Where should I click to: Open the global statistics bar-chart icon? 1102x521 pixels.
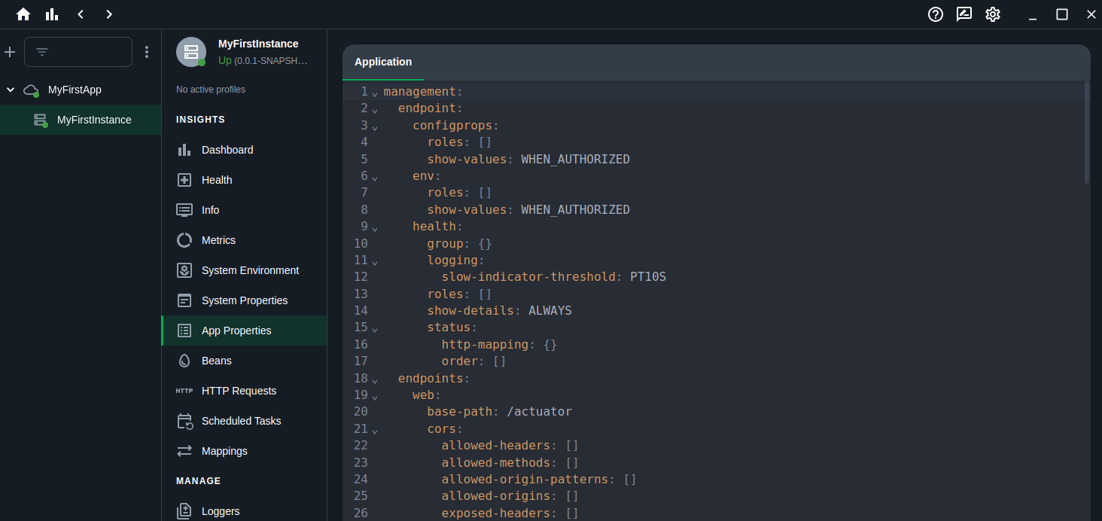click(x=52, y=14)
